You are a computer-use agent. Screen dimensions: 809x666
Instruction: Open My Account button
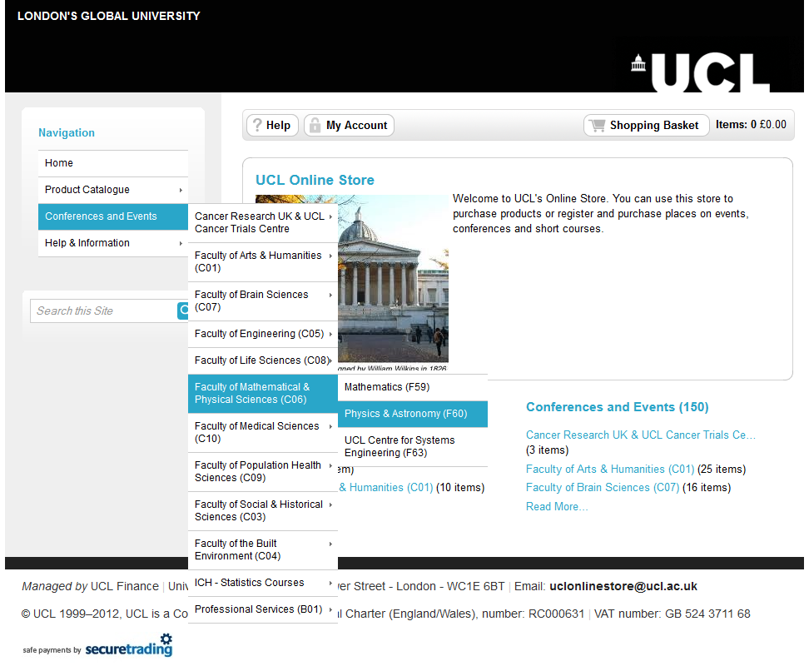349,126
